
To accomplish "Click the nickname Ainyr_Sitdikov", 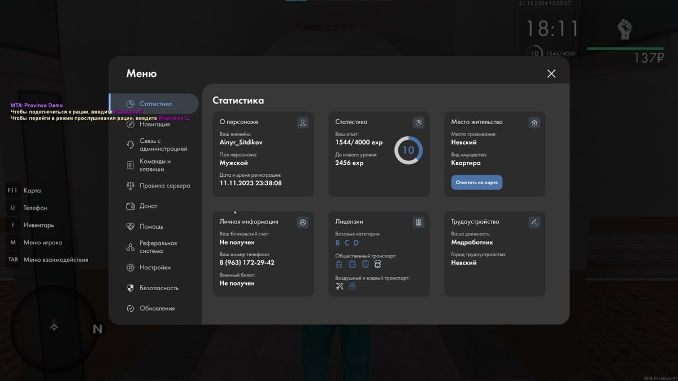I will point(241,142).
